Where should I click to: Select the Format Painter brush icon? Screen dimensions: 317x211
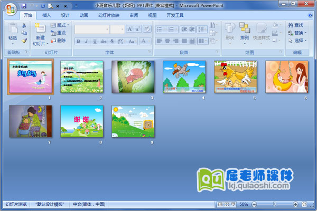pyautogui.click(x=24, y=41)
